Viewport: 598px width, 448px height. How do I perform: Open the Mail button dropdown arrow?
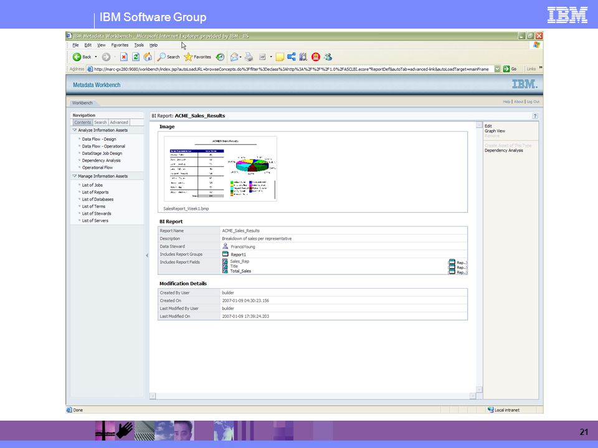240,57
